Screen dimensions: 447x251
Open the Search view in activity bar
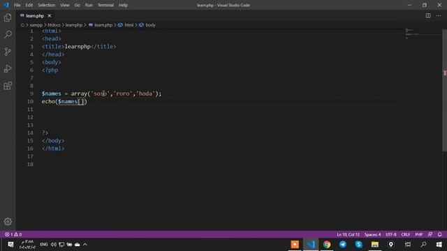[8, 35]
